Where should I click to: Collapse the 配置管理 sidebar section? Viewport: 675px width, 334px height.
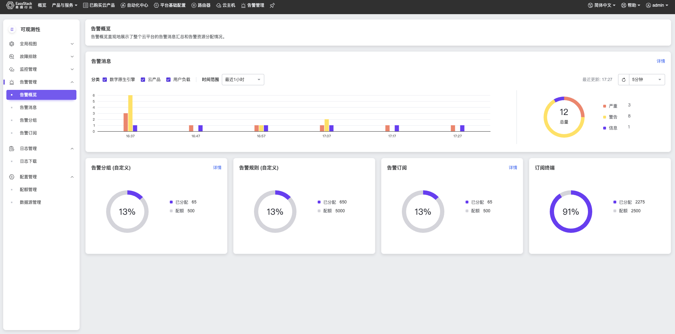pos(72,177)
